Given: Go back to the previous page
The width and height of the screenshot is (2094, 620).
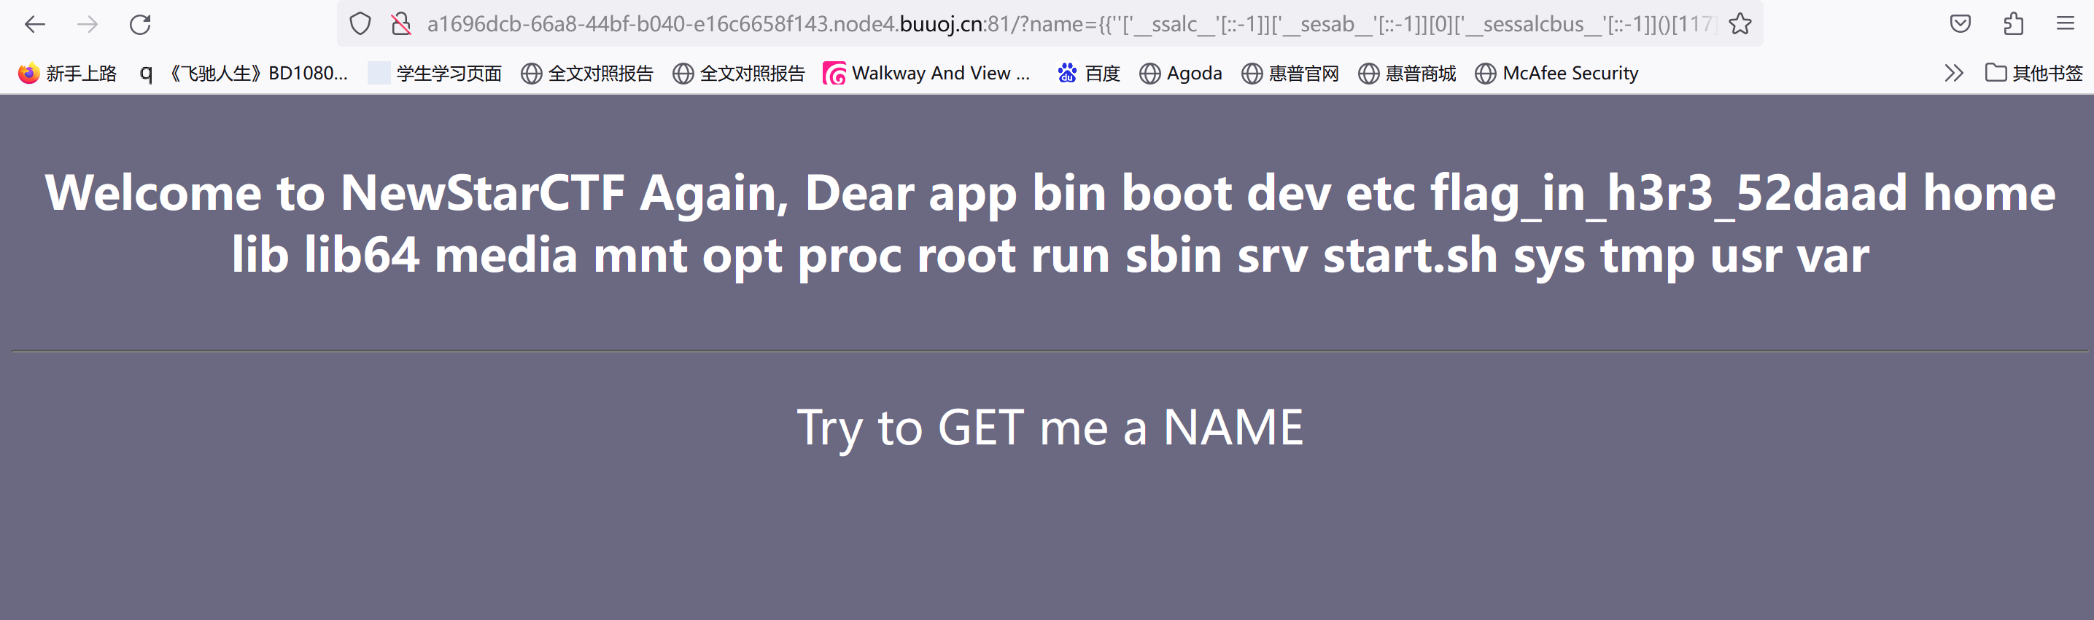Looking at the screenshot, I should pos(35,24).
